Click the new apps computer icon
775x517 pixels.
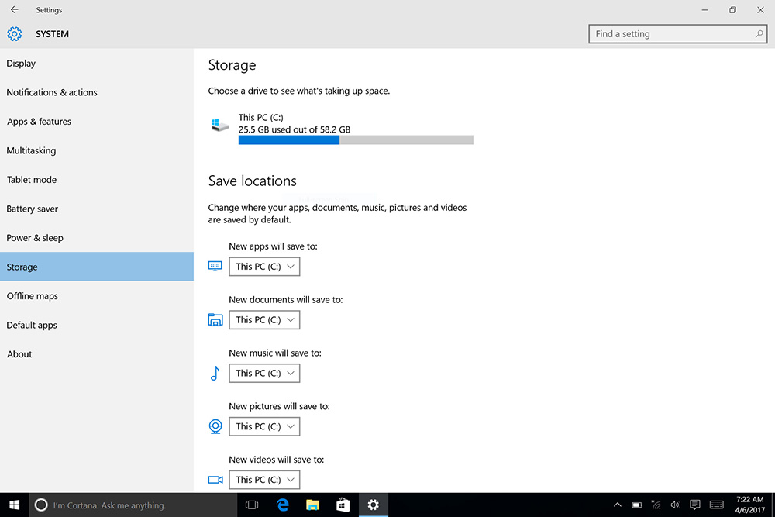pos(215,267)
